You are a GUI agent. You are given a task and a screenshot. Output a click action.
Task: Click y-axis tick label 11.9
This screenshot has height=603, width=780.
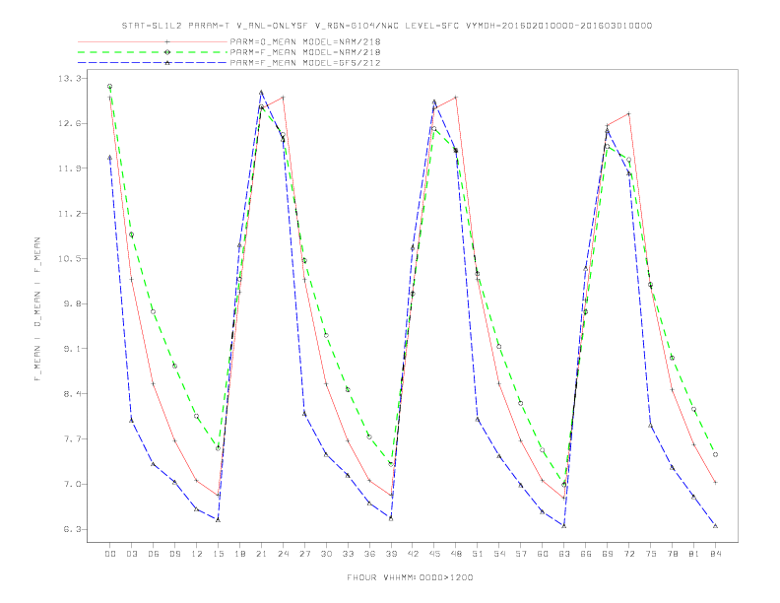pos(69,168)
